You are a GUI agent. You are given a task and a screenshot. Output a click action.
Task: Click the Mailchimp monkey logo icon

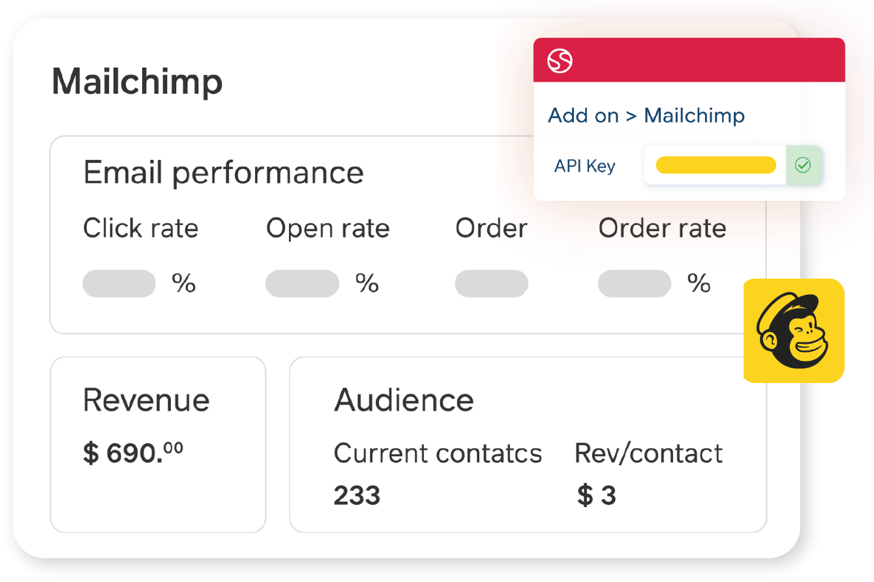pos(794,331)
